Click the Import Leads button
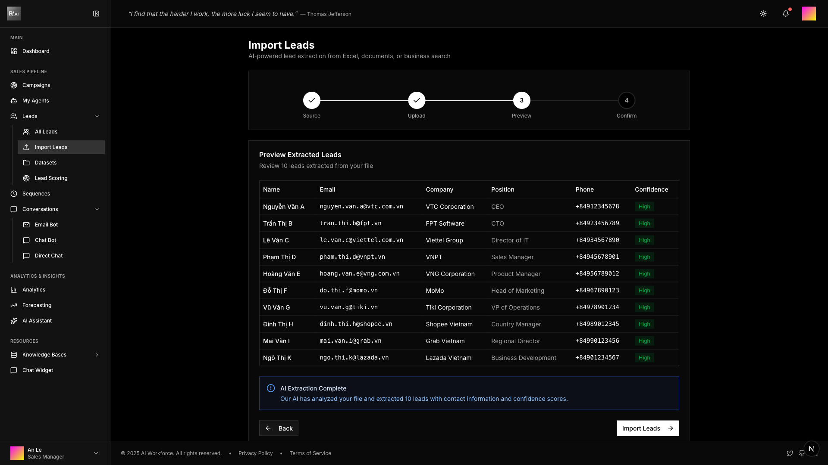The image size is (828, 465). click(647, 428)
